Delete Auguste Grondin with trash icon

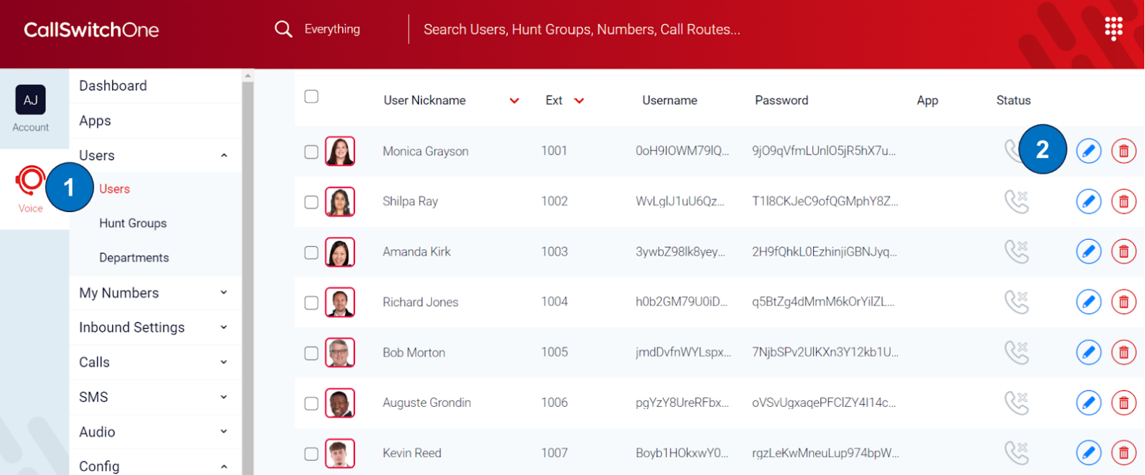(1124, 403)
